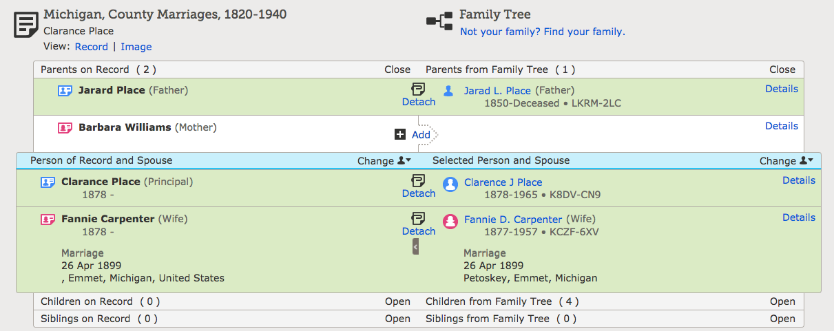Open the Children on Record section
Screen dimensions: 834x331
pyautogui.click(x=397, y=301)
